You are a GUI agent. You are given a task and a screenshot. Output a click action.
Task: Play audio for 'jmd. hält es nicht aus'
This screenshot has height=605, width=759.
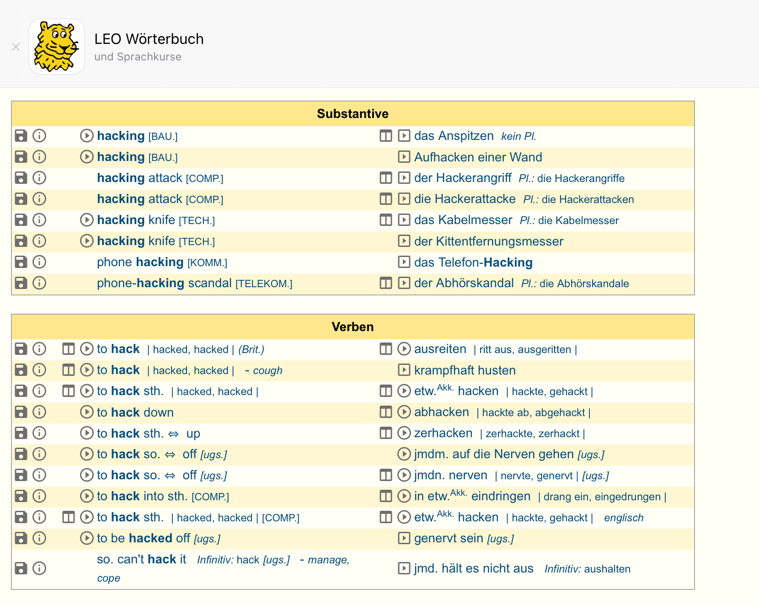[404, 568]
